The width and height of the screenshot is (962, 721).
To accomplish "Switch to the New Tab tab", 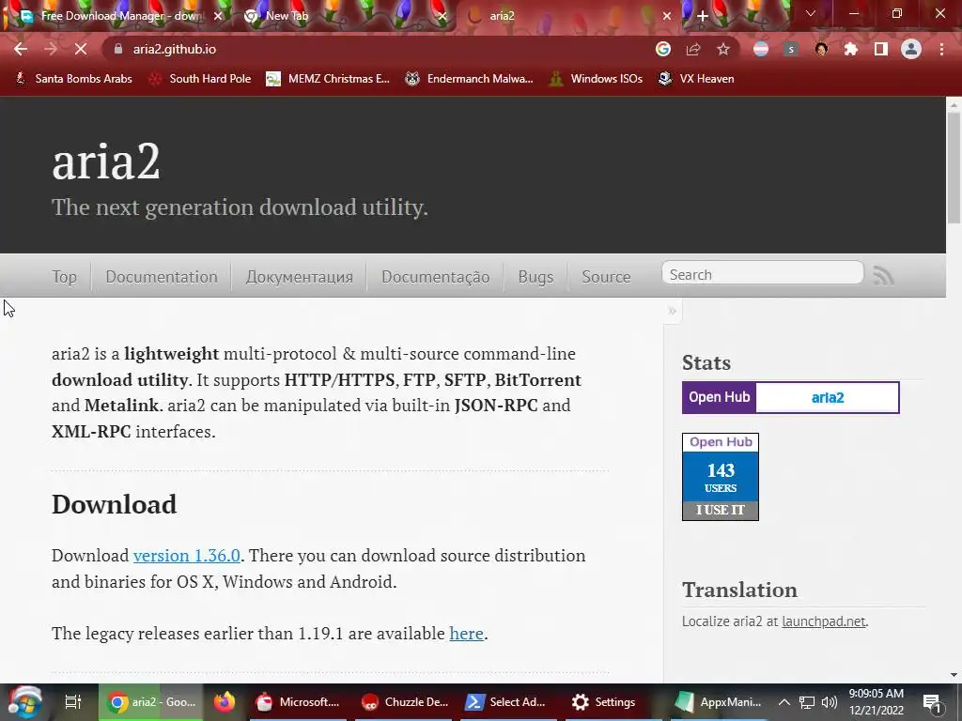I will point(344,16).
